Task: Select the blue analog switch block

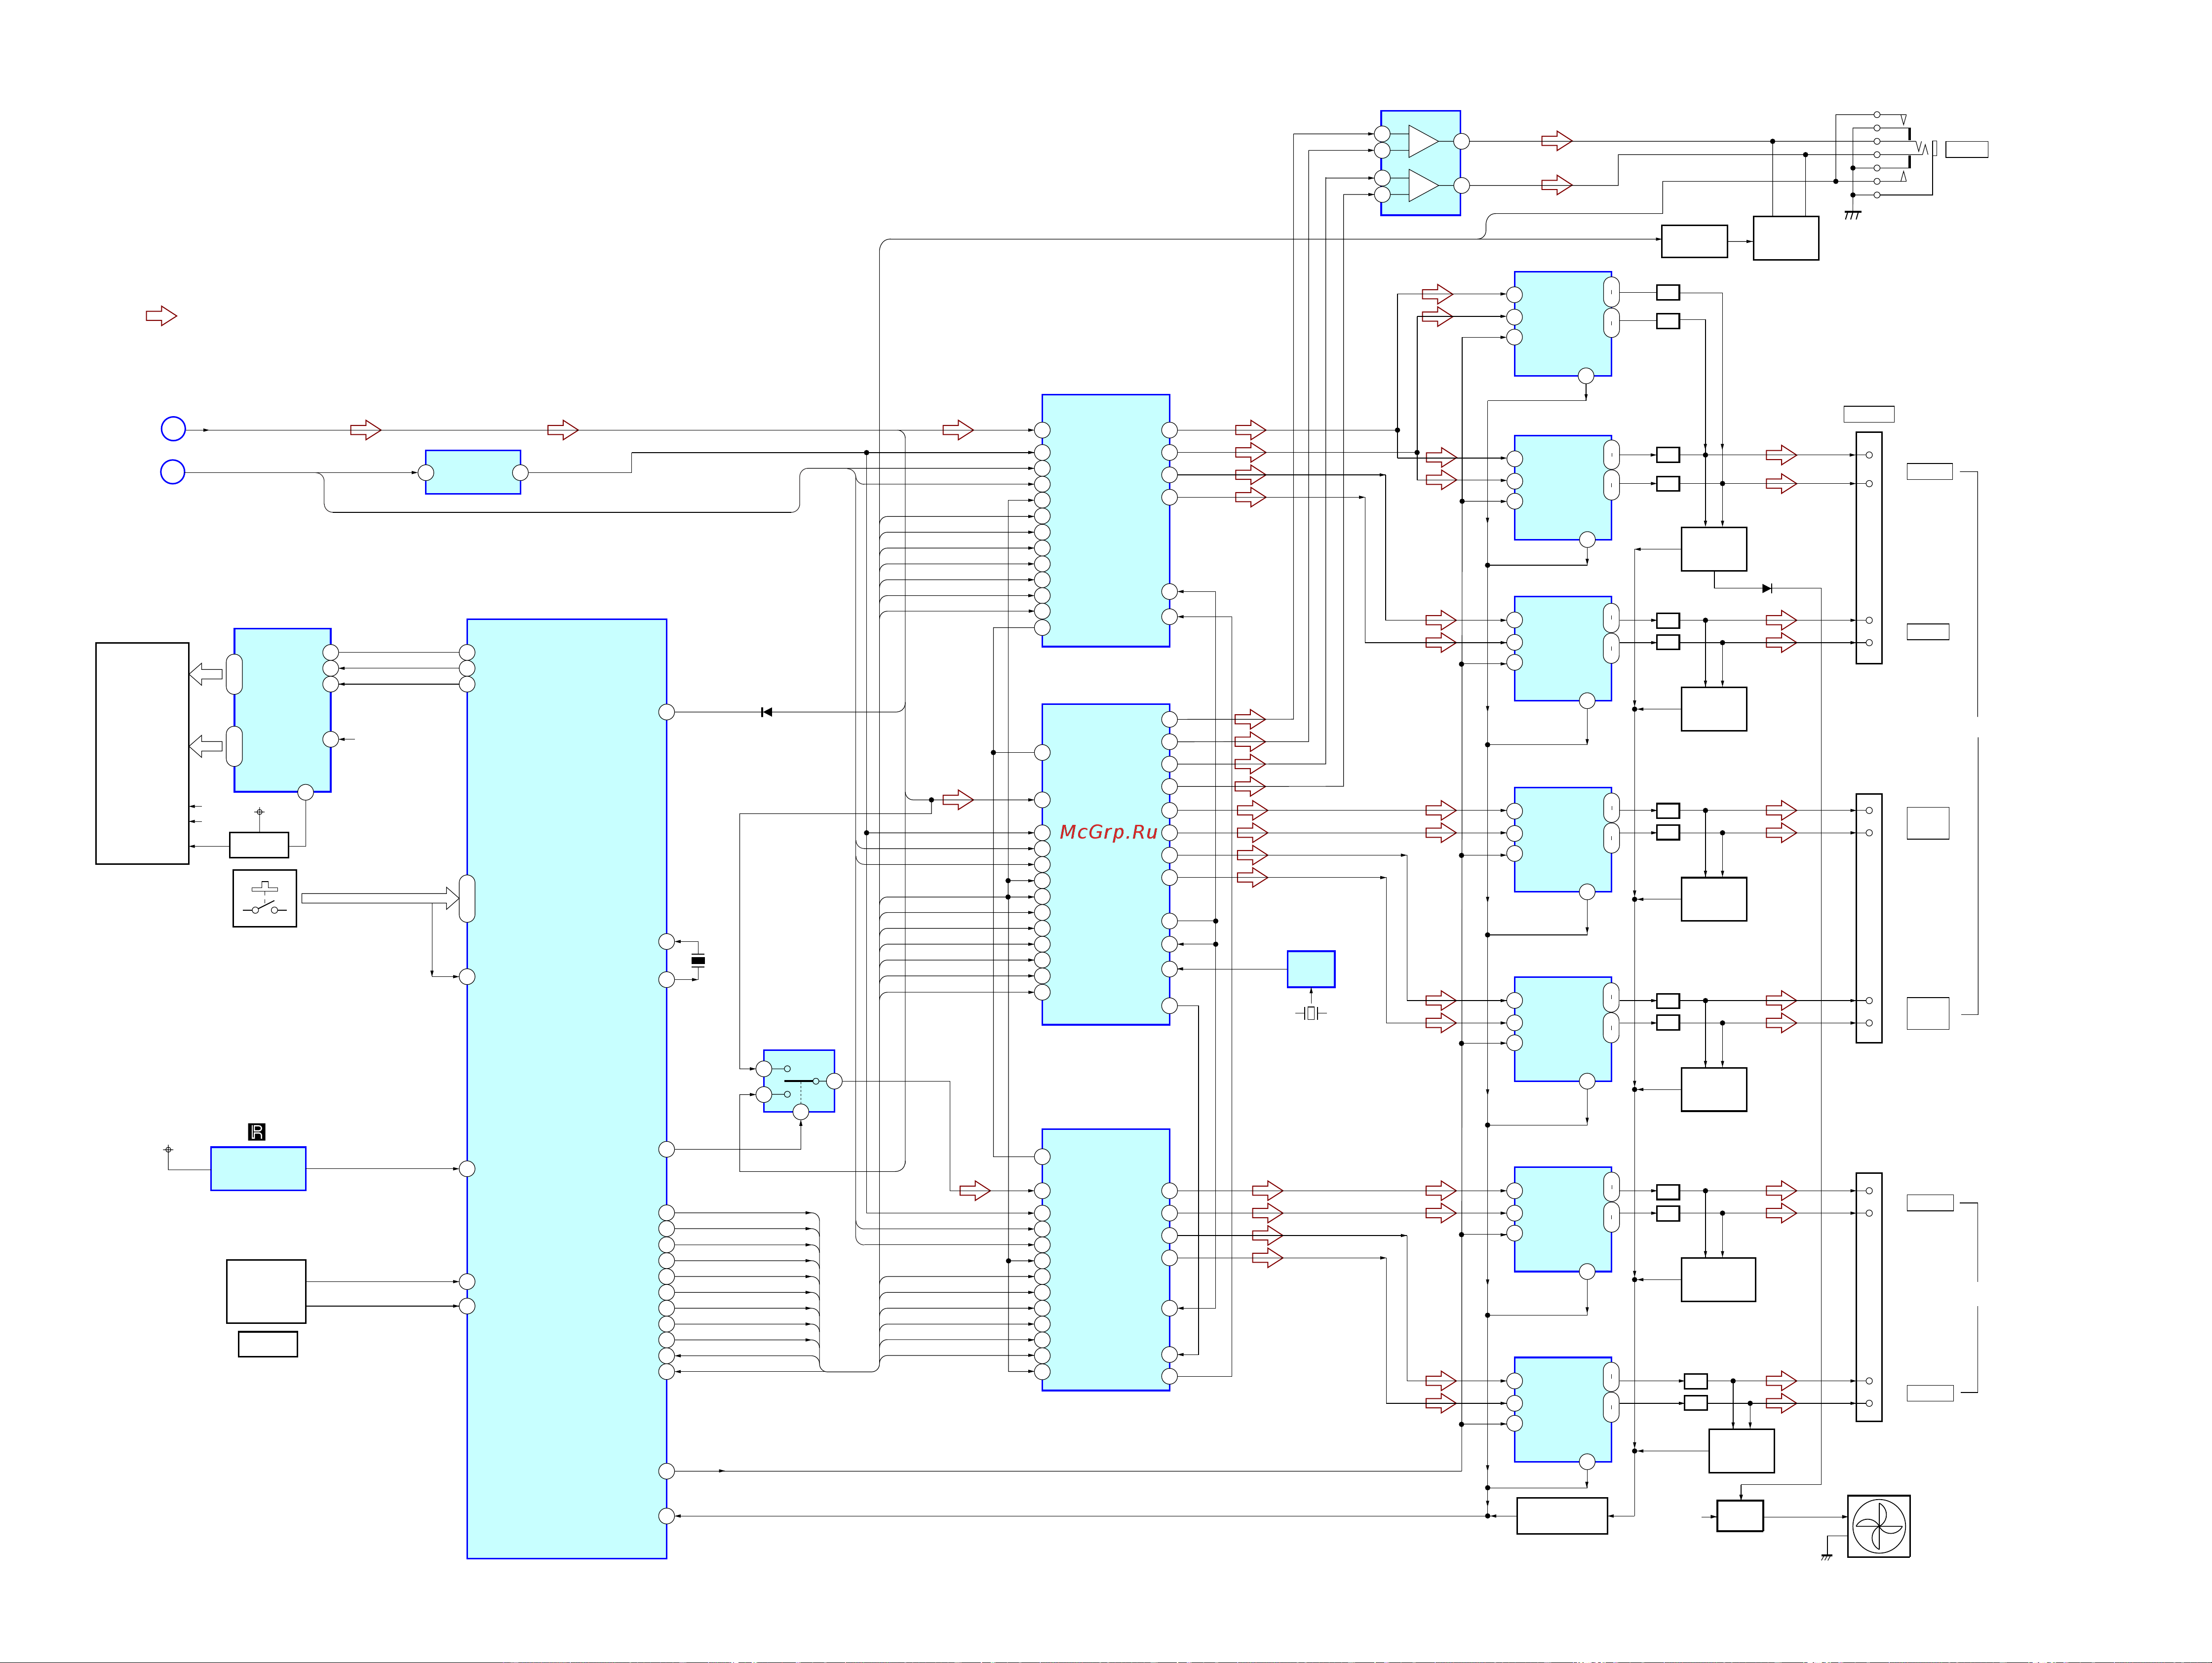Action: coord(799,1081)
